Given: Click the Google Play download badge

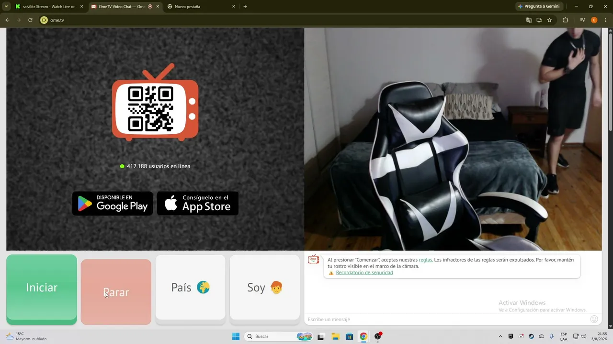Looking at the screenshot, I should coord(113,204).
